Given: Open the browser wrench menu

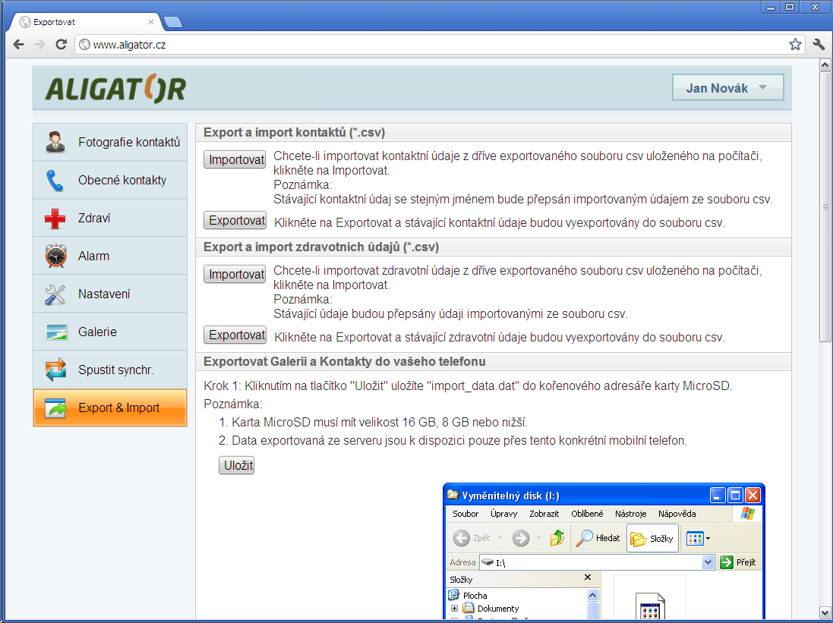Looking at the screenshot, I should 819,45.
